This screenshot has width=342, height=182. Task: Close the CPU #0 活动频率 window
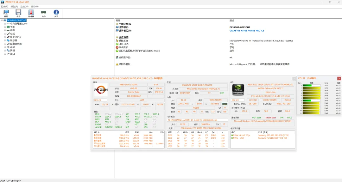point(339,78)
